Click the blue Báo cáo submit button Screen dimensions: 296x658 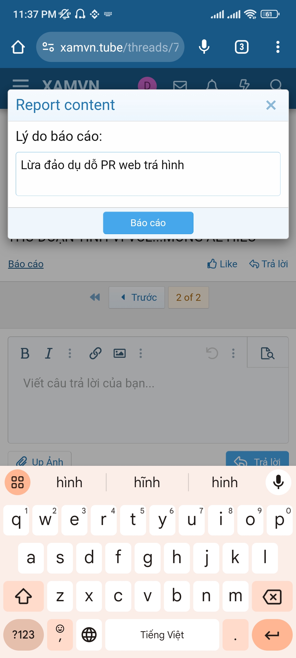coord(148,223)
